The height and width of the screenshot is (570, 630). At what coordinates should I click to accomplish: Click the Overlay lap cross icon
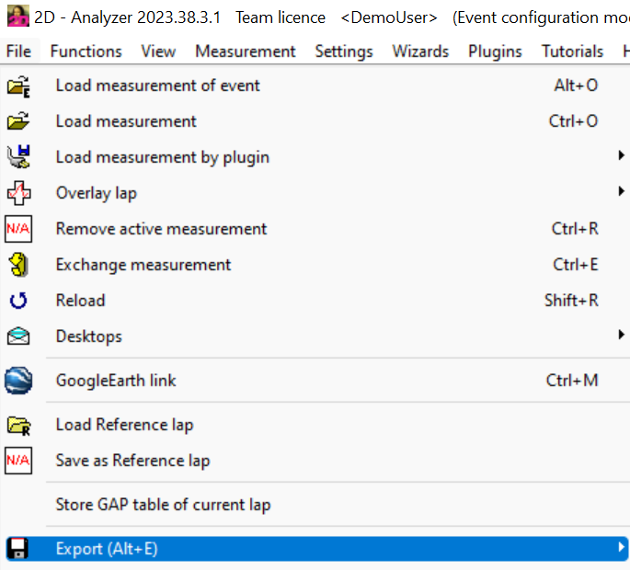(18, 193)
